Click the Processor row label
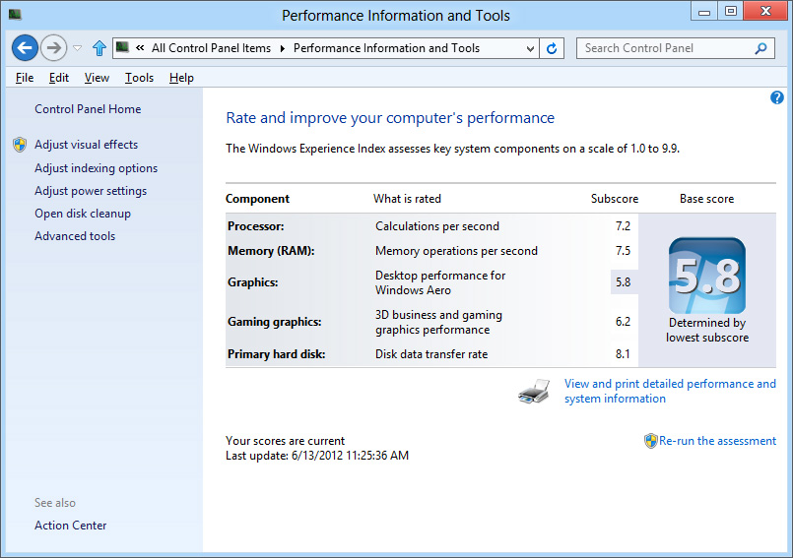Screen dimensions: 793x558 click(x=256, y=226)
